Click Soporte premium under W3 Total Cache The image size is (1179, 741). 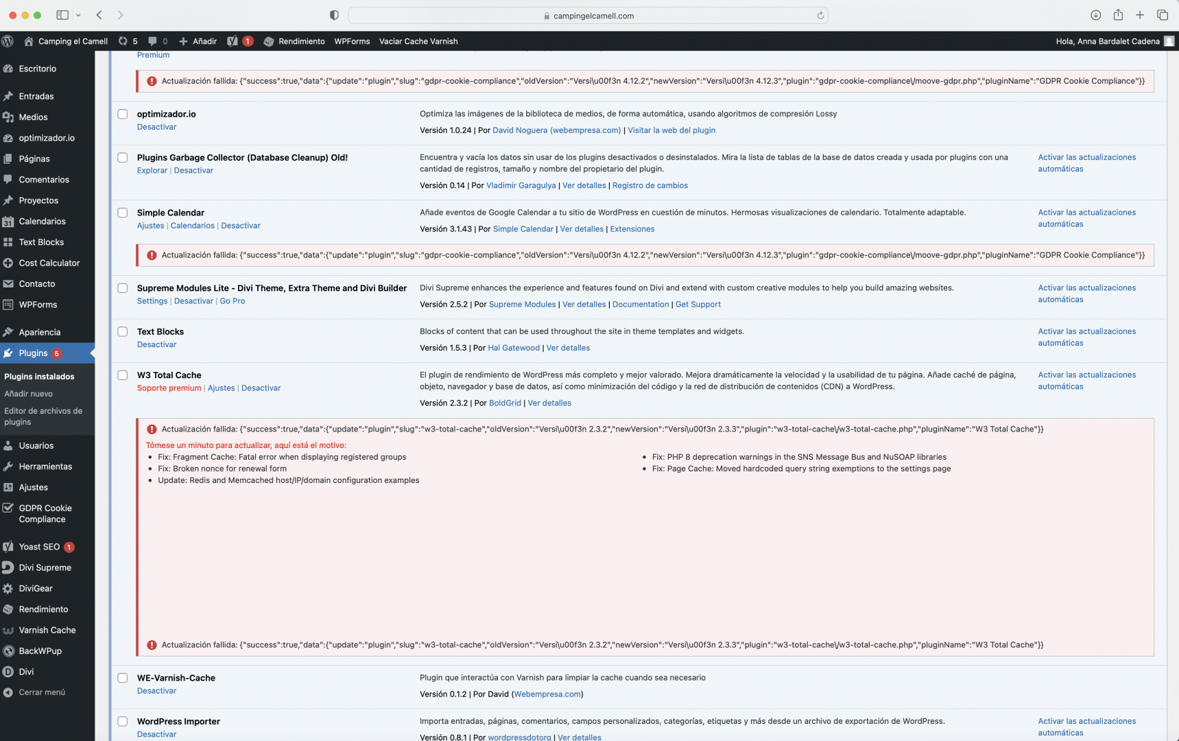pos(169,388)
